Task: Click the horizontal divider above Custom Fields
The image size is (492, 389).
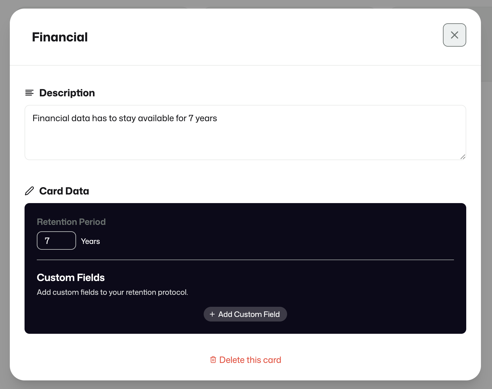Action: pyautogui.click(x=245, y=260)
